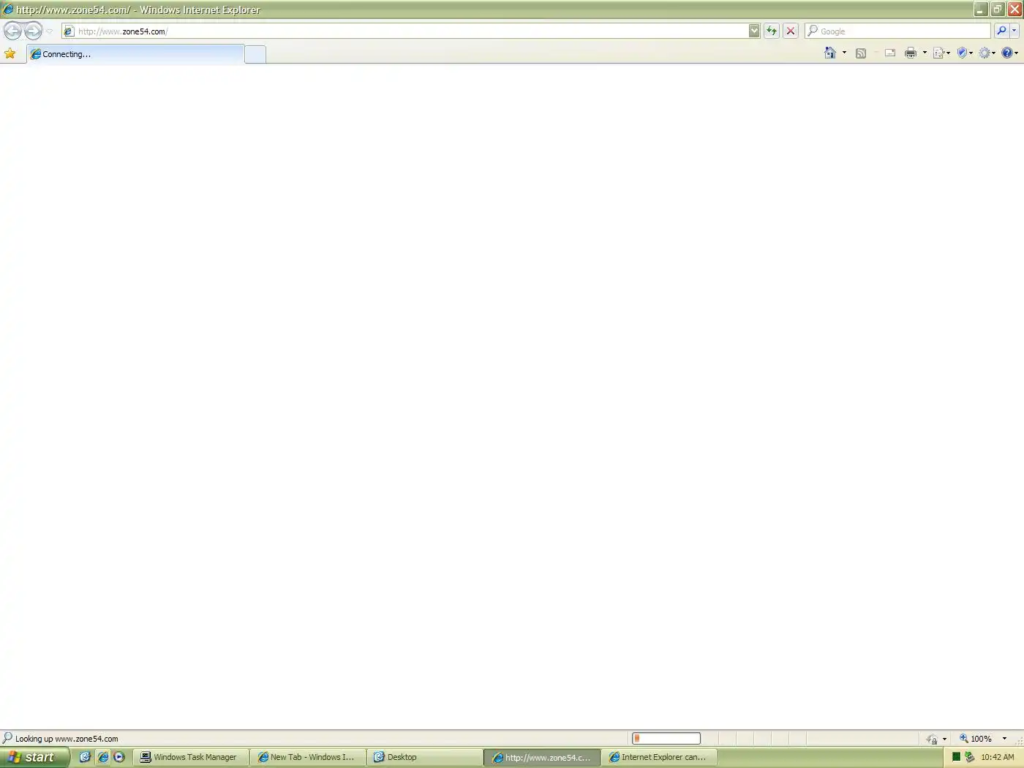Viewport: 1024px width, 768px height.
Task: Click the RSS Feeds icon
Action: (x=861, y=53)
